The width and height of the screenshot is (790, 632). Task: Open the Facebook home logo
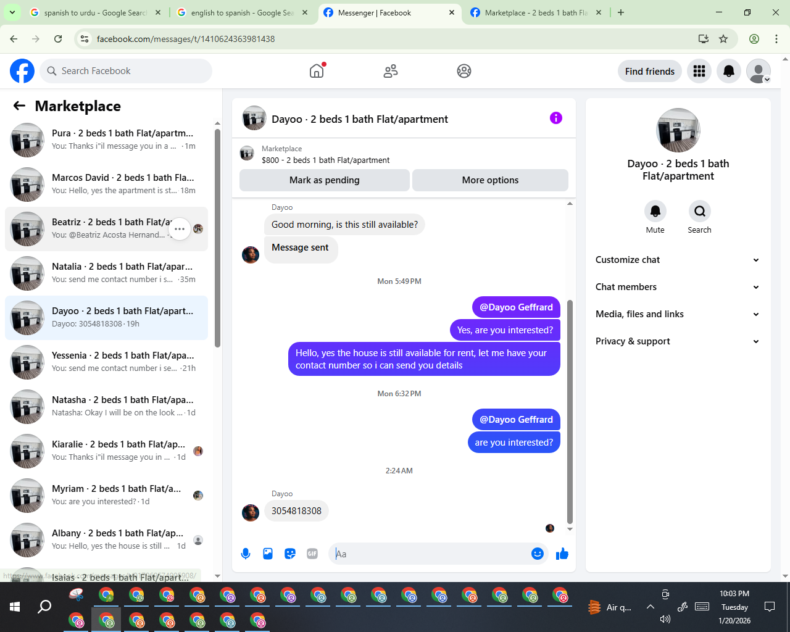click(22, 71)
